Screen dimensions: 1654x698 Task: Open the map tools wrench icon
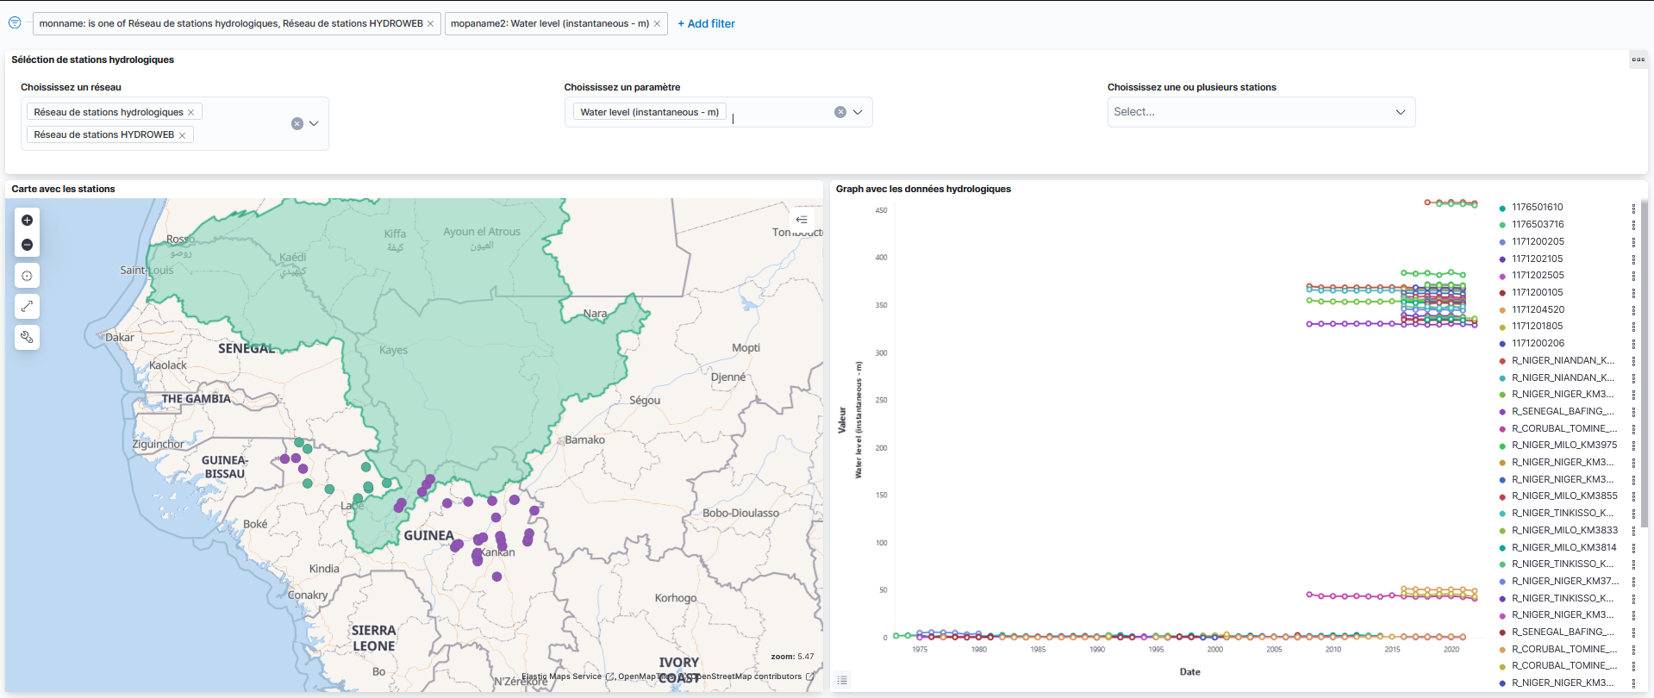pyautogui.click(x=27, y=337)
